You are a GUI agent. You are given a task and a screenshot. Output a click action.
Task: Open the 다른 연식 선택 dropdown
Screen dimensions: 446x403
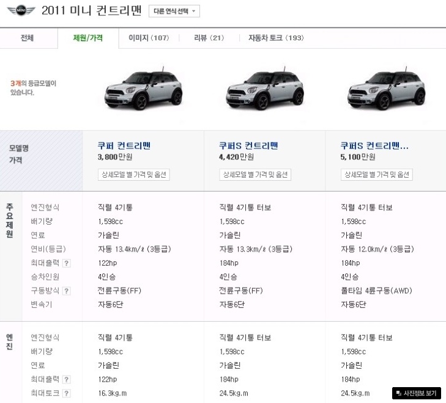174,11
